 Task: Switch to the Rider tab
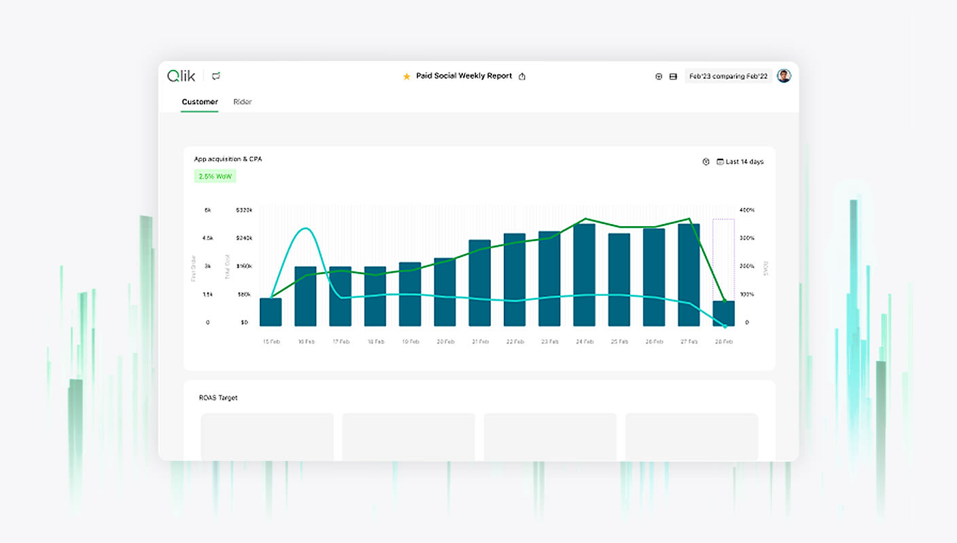coord(243,101)
